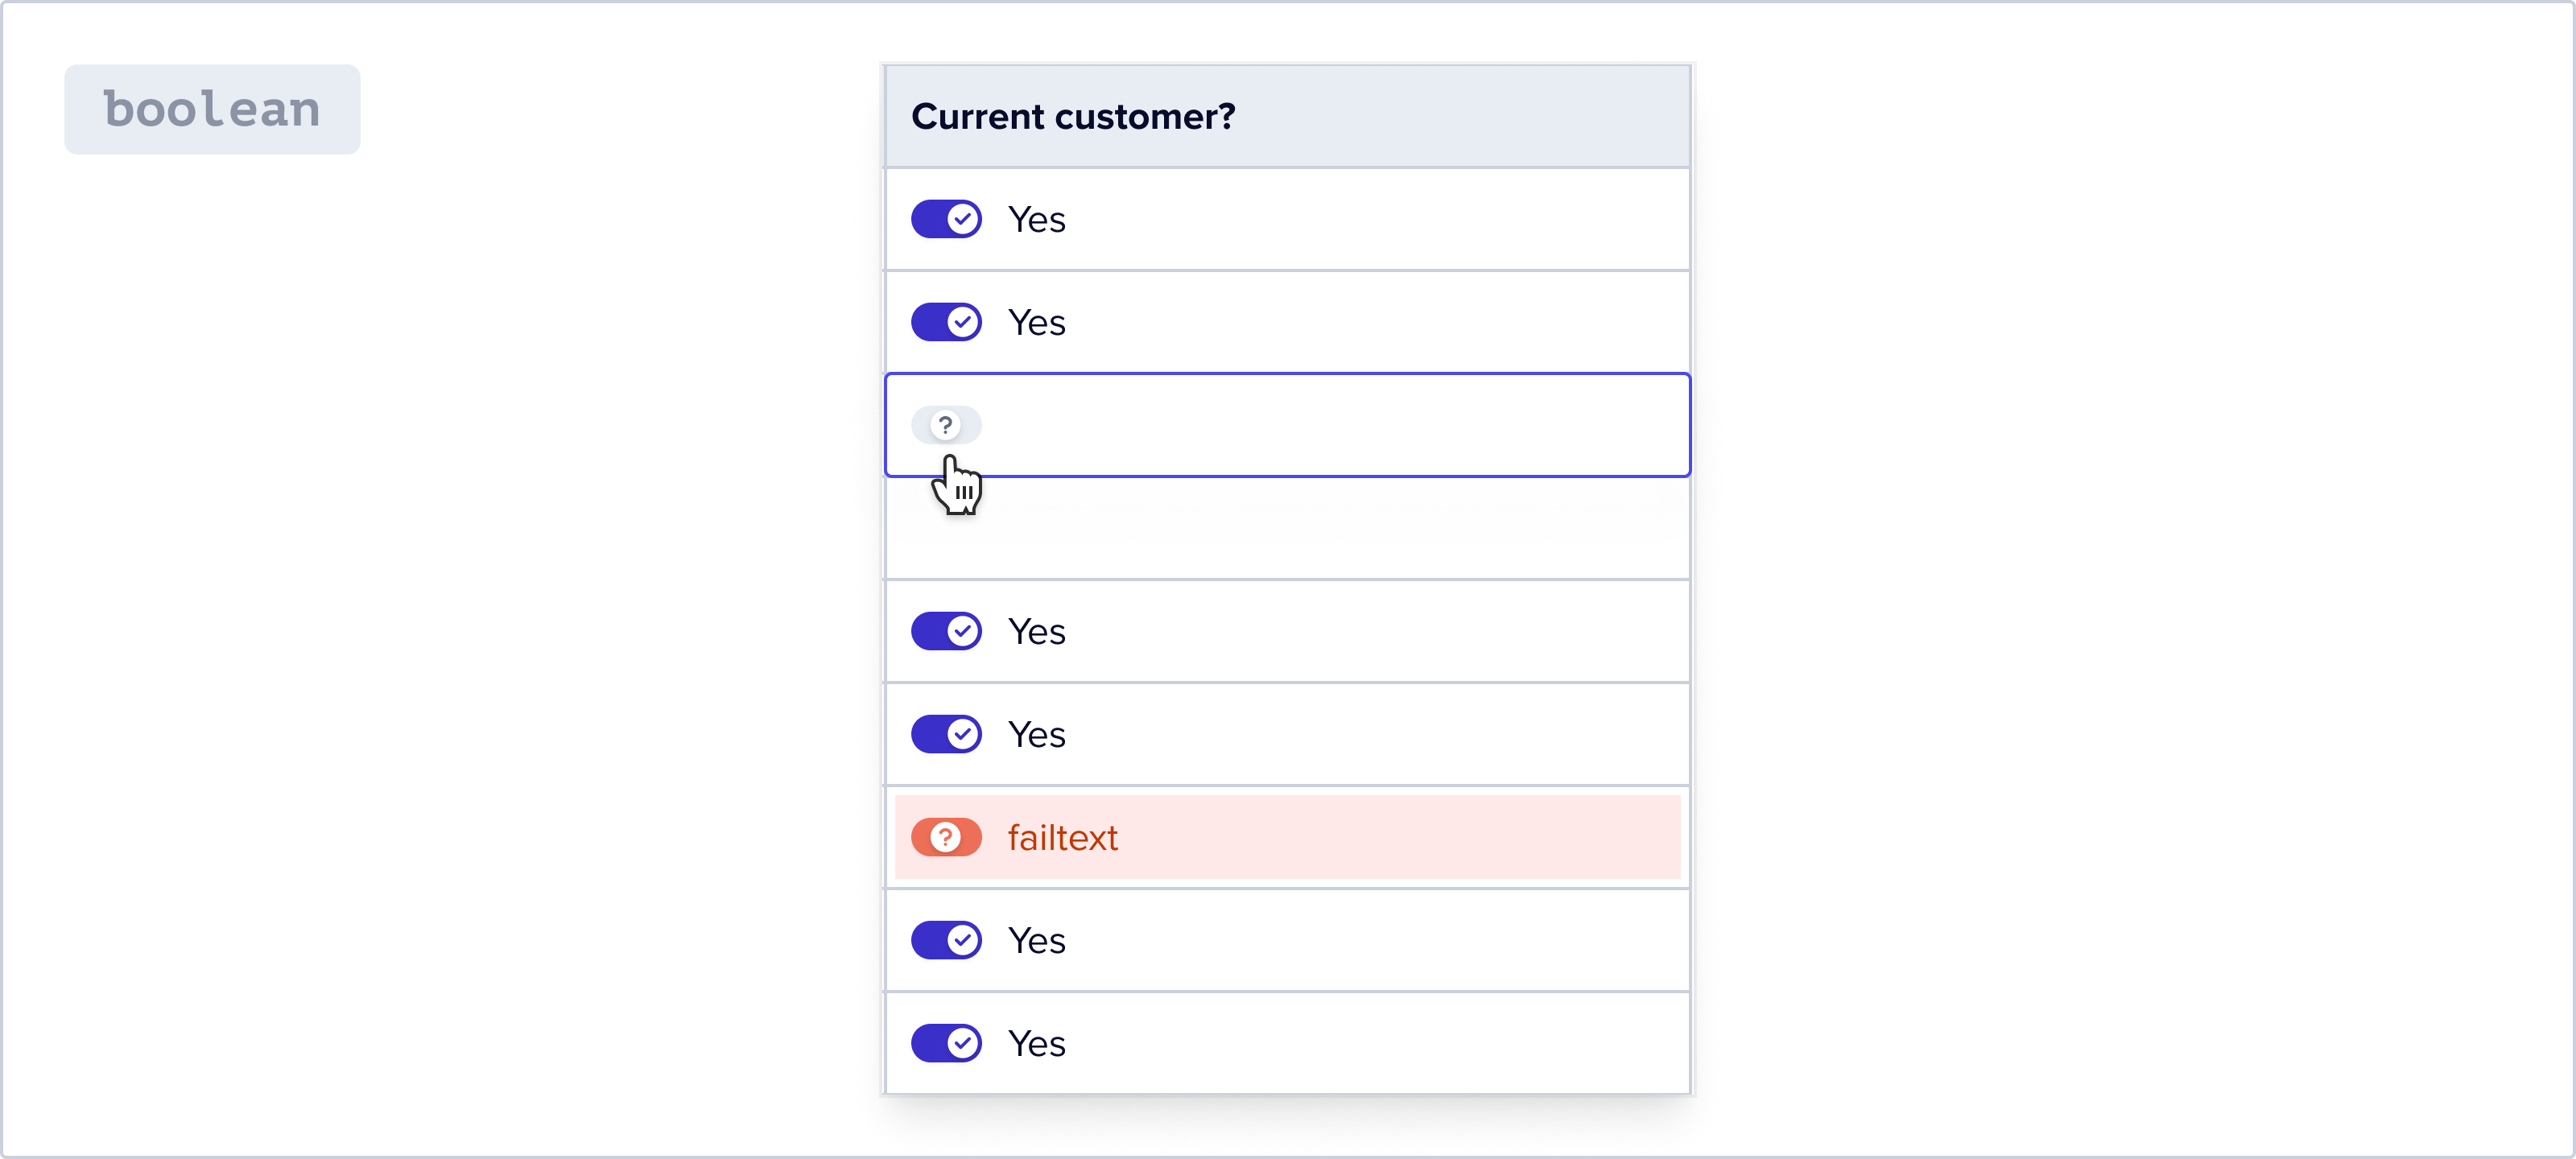Click the Yes text in the second row
This screenshot has height=1159, width=2576.
point(1036,323)
